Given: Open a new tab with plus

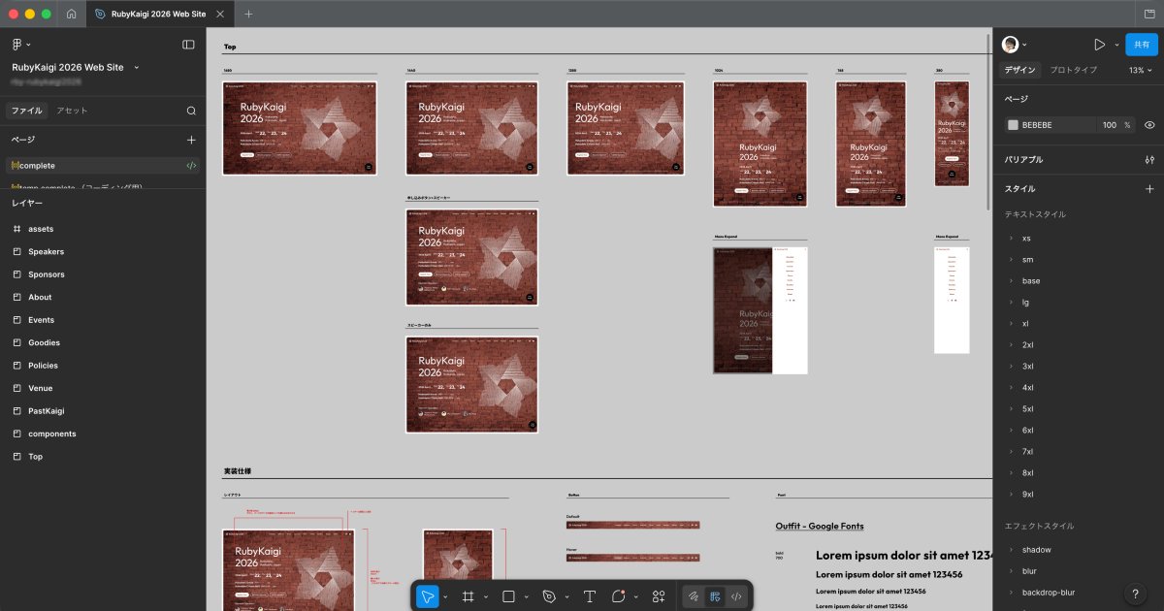Looking at the screenshot, I should point(248,14).
